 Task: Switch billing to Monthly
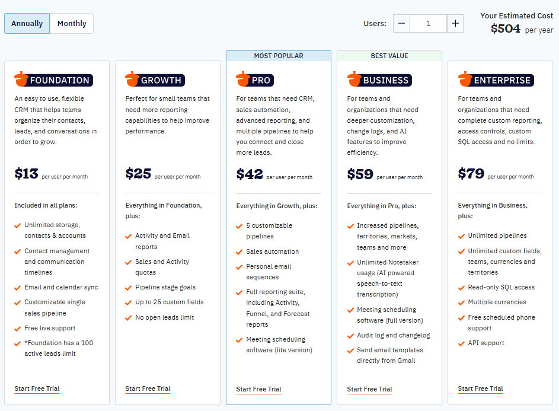(71, 23)
